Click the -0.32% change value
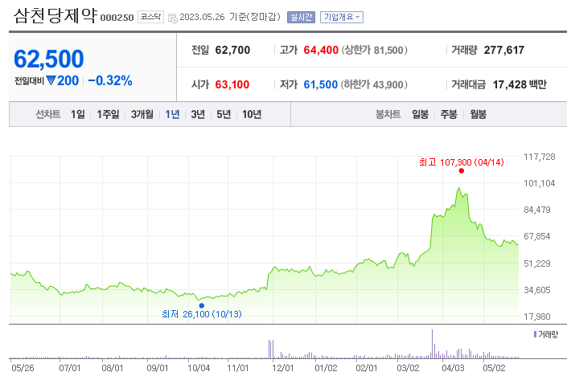The height and width of the screenshot is (384, 567). pyautogui.click(x=110, y=80)
